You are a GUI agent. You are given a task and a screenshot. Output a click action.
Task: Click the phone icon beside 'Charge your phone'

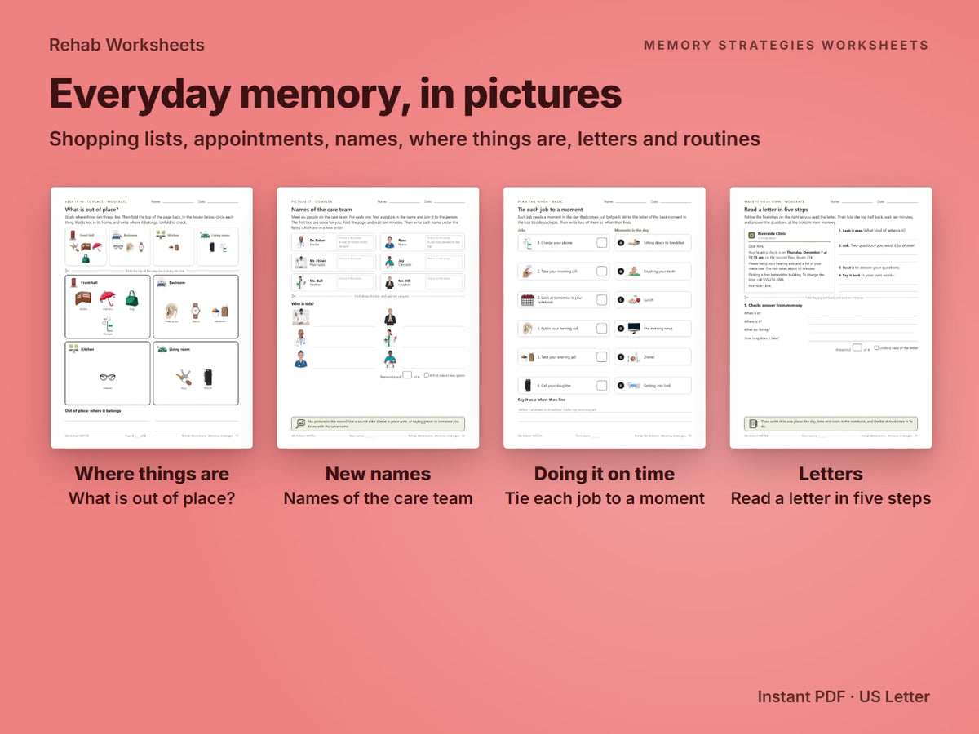[x=528, y=243]
